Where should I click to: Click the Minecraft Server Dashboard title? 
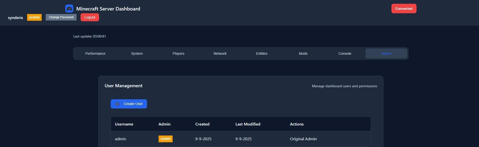point(108,9)
